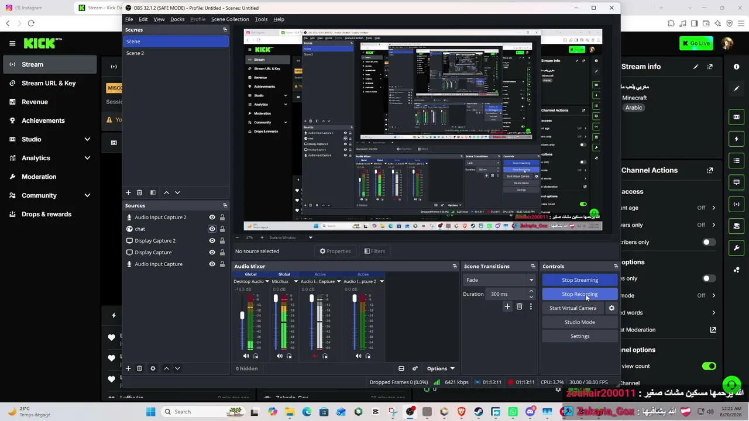Open the Docks menu in OBS
This screenshot has height=421, width=749.
[x=177, y=19]
